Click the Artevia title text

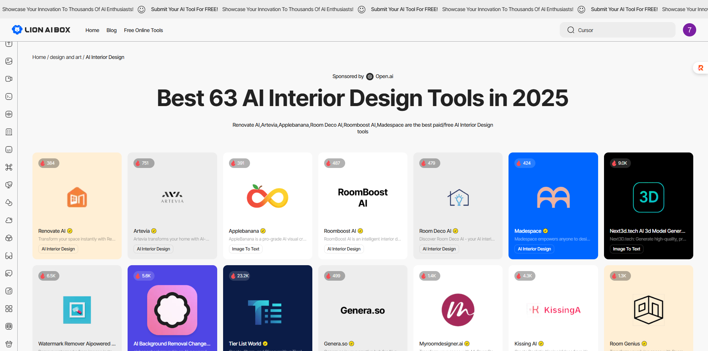(x=142, y=231)
